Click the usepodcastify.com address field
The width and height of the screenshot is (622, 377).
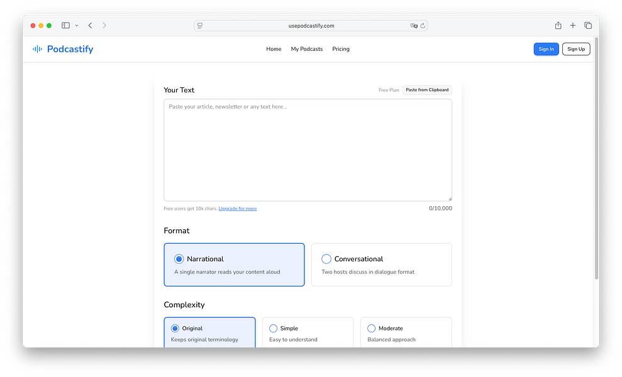coord(311,26)
